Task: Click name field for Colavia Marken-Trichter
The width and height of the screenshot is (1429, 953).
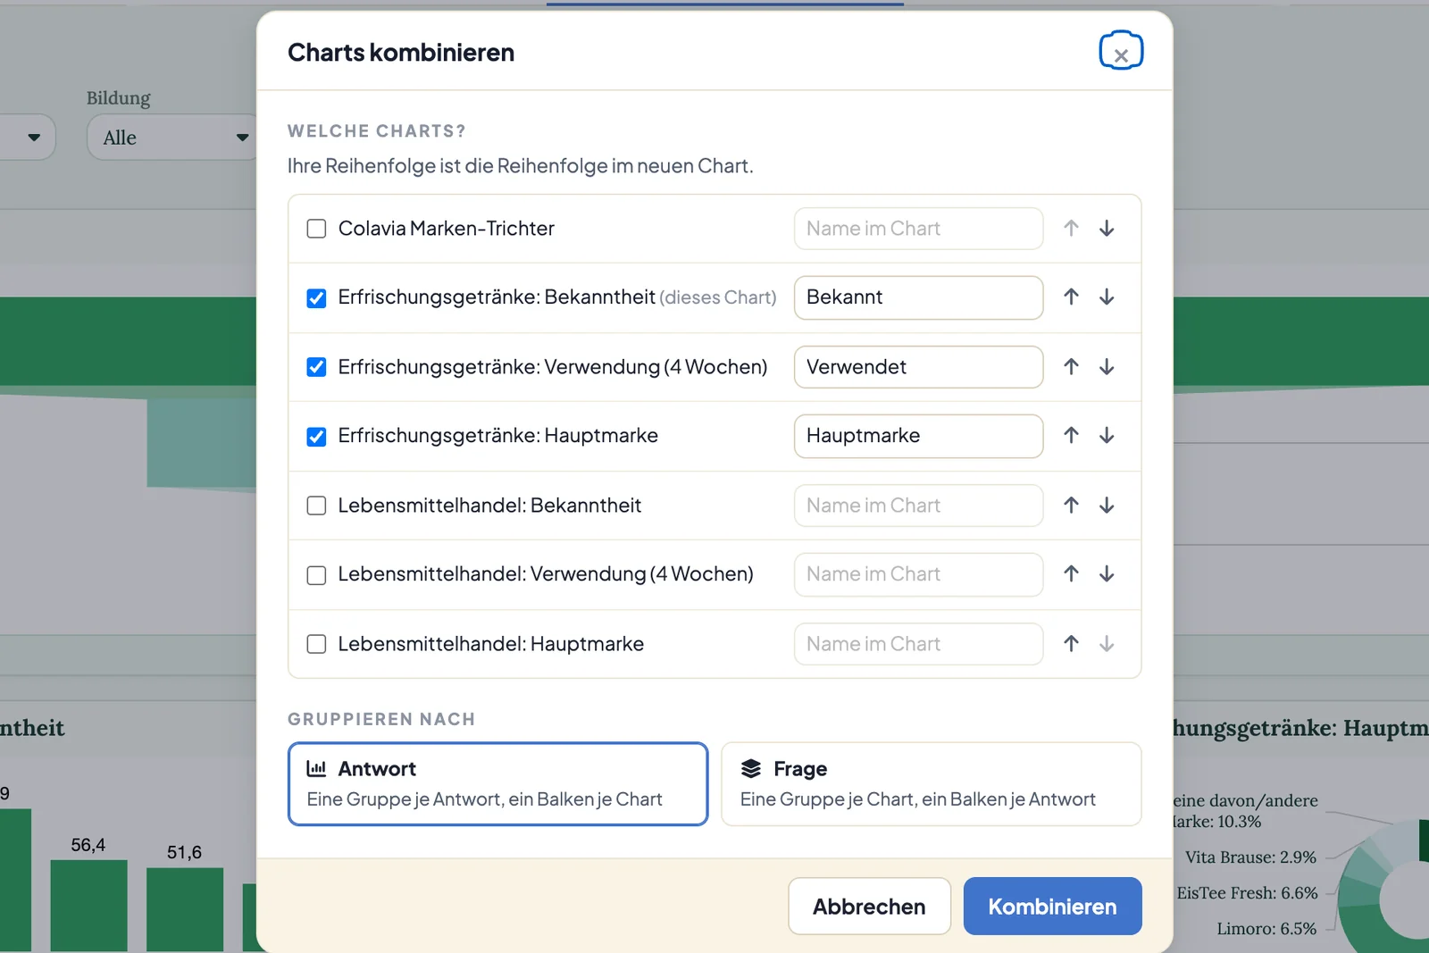Action: [918, 229]
